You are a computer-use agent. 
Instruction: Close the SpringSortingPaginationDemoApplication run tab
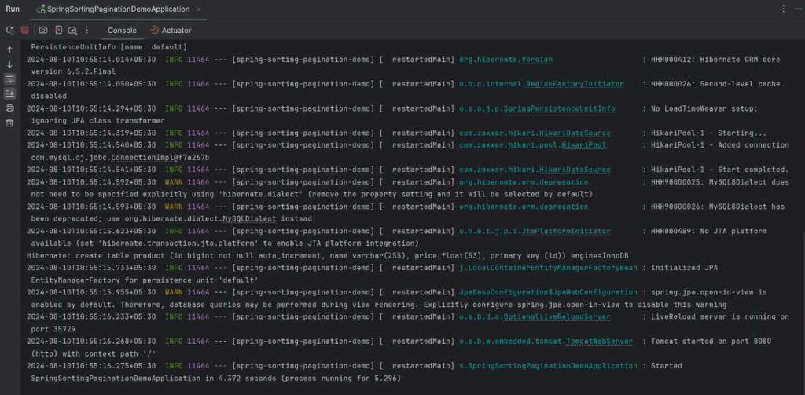coord(199,9)
